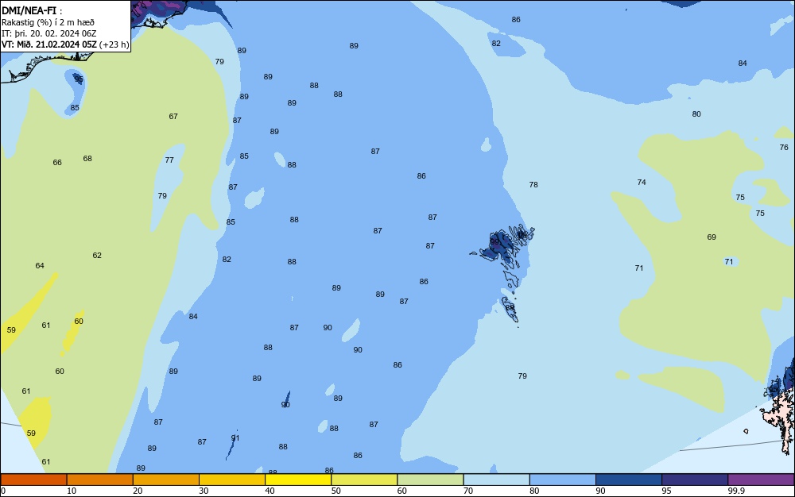Click the '10' label on the color scale

coord(72,491)
